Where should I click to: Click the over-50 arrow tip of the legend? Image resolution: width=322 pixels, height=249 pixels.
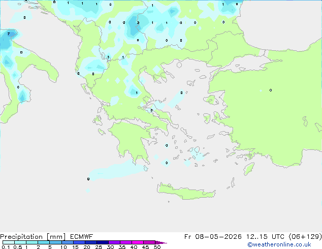tap(161, 242)
